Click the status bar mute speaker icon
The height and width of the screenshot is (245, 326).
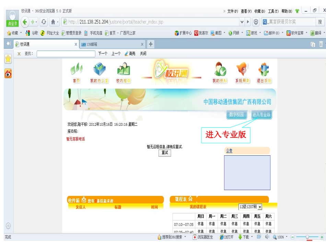coord(267,237)
